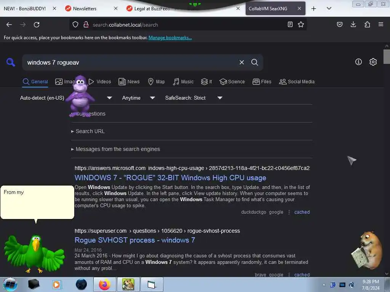Bookmark this page with the star icon
This screenshot has height=292, width=390.
[301, 24]
